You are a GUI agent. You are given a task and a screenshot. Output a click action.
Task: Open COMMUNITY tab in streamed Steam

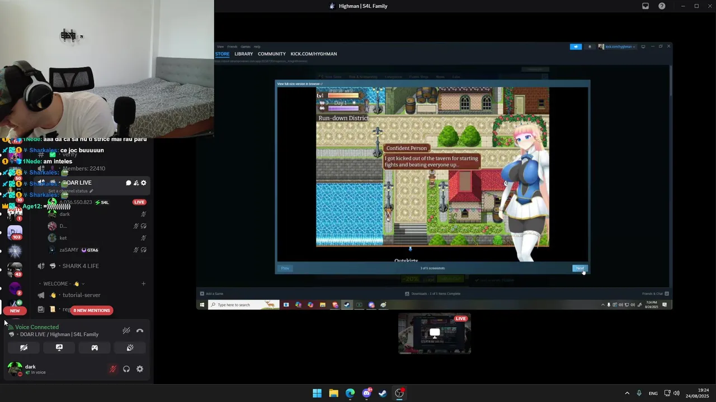[272, 54]
